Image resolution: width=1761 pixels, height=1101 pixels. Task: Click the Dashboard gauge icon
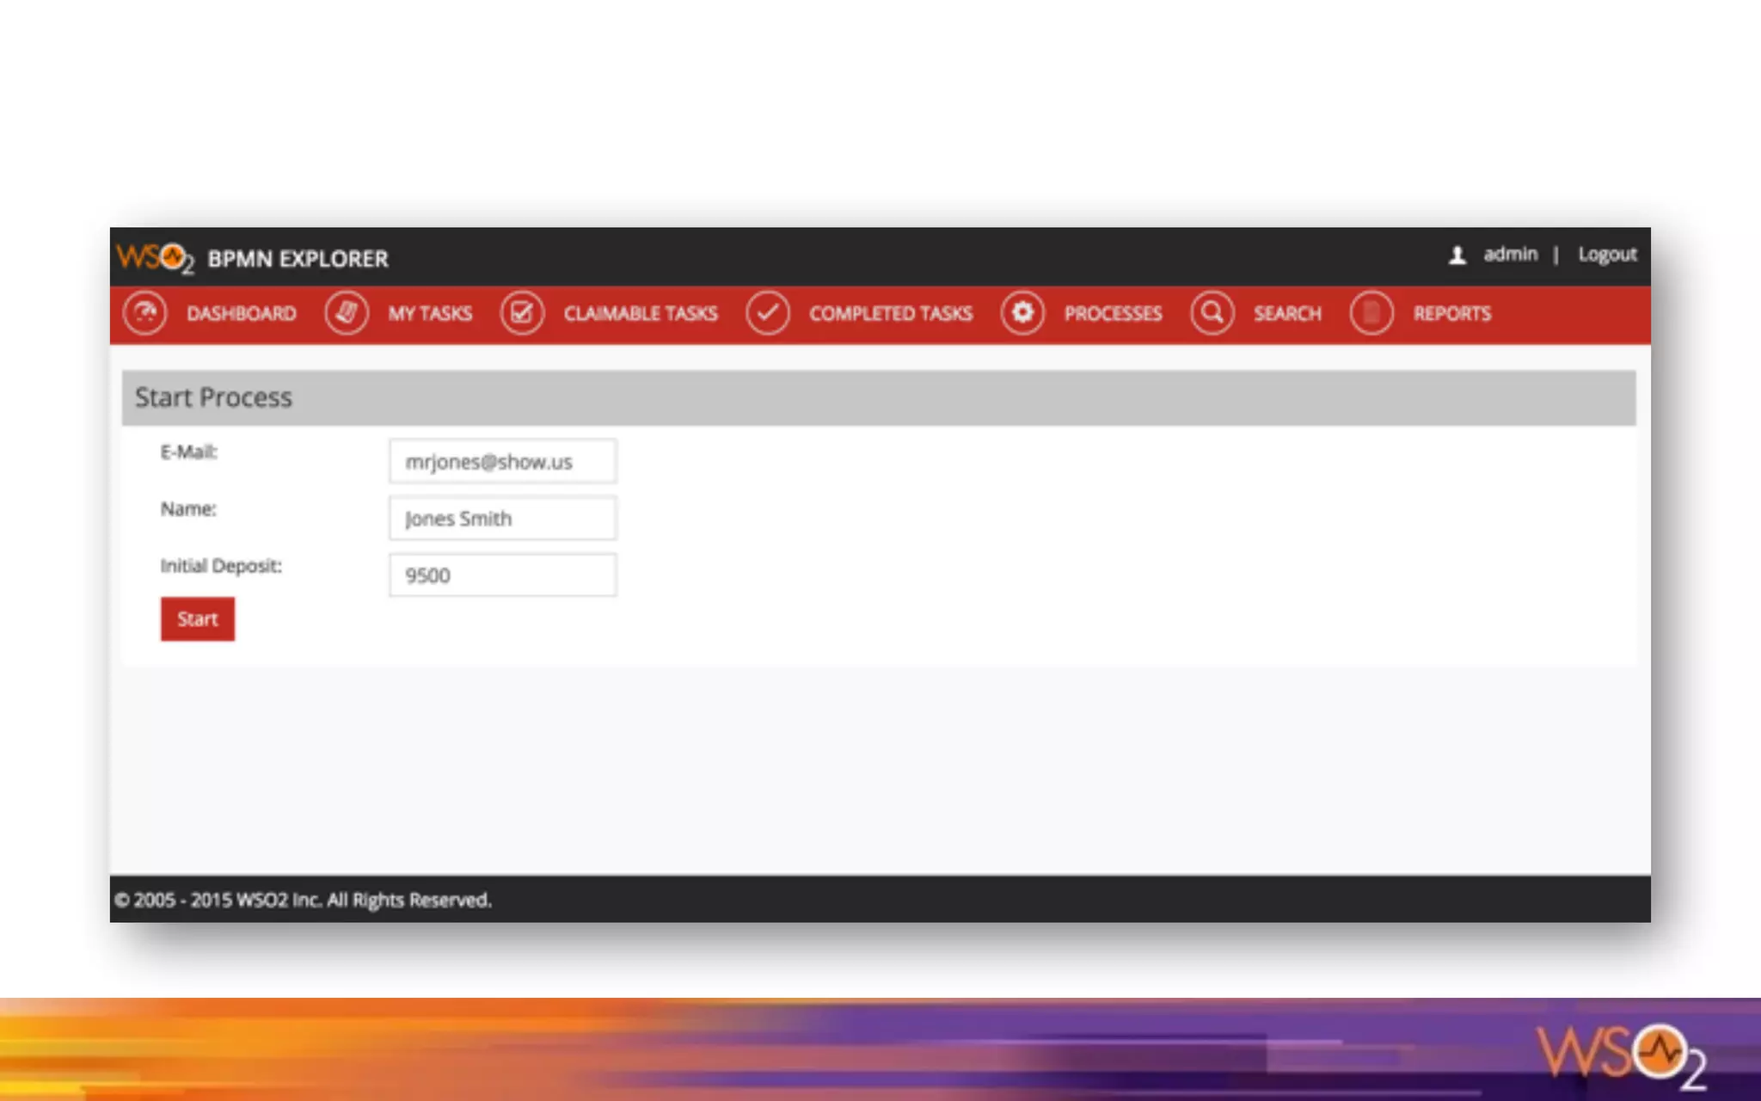click(144, 313)
